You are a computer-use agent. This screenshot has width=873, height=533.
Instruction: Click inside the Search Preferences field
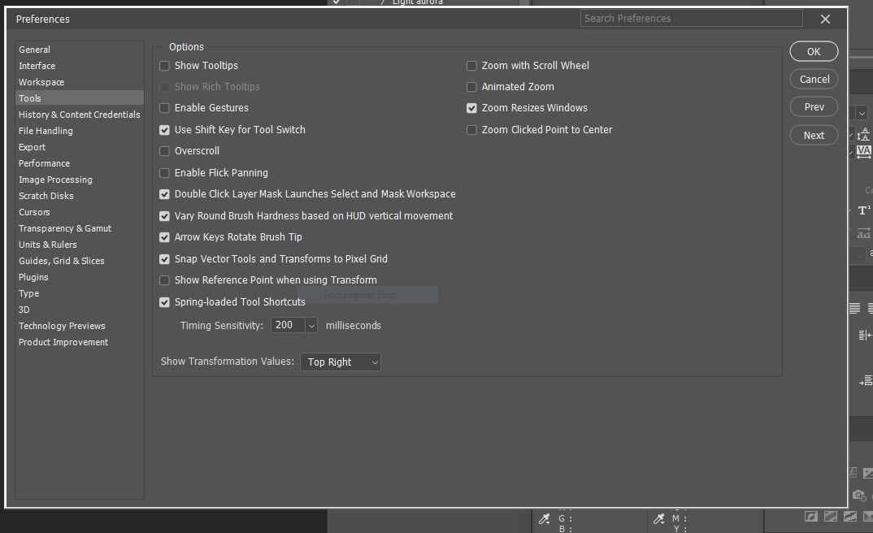(x=691, y=18)
